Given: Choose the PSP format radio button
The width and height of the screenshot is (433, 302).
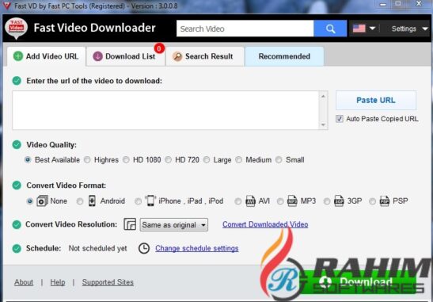Looking at the screenshot, I should [372, 201].
